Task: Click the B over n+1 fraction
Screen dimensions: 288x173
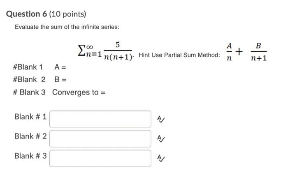Action: (x=259, y=51)
